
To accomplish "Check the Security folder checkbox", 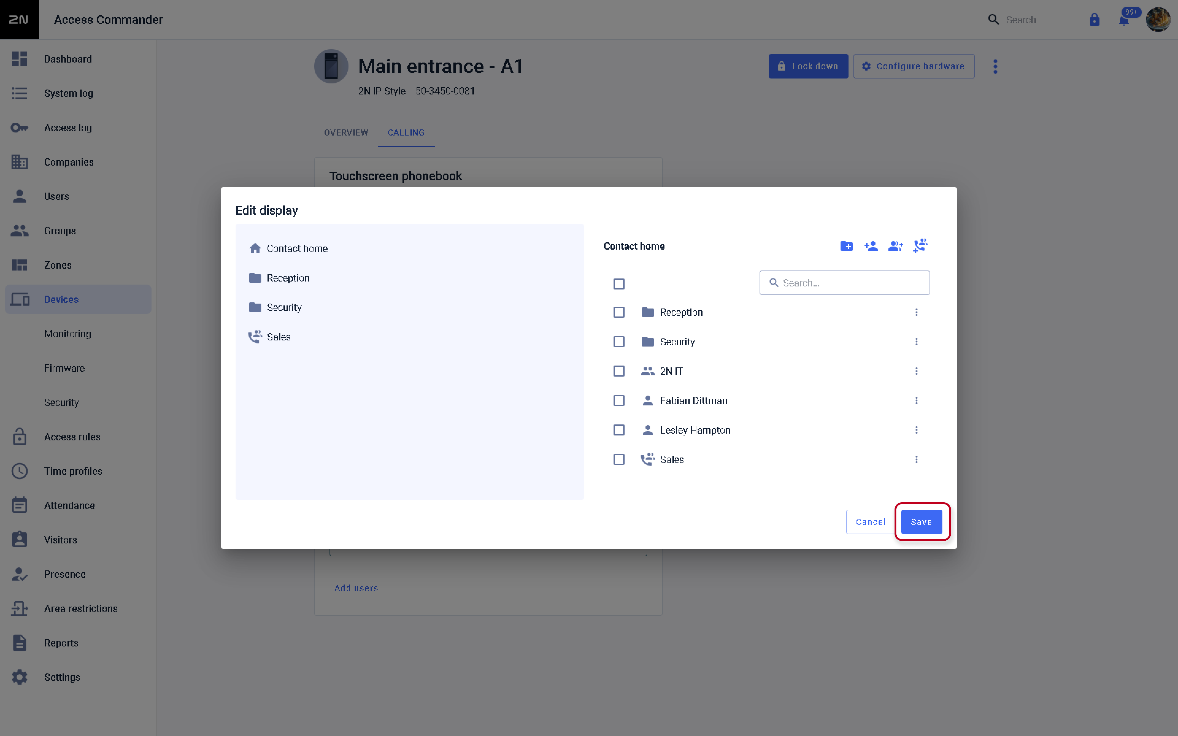I will click(619, 342).
